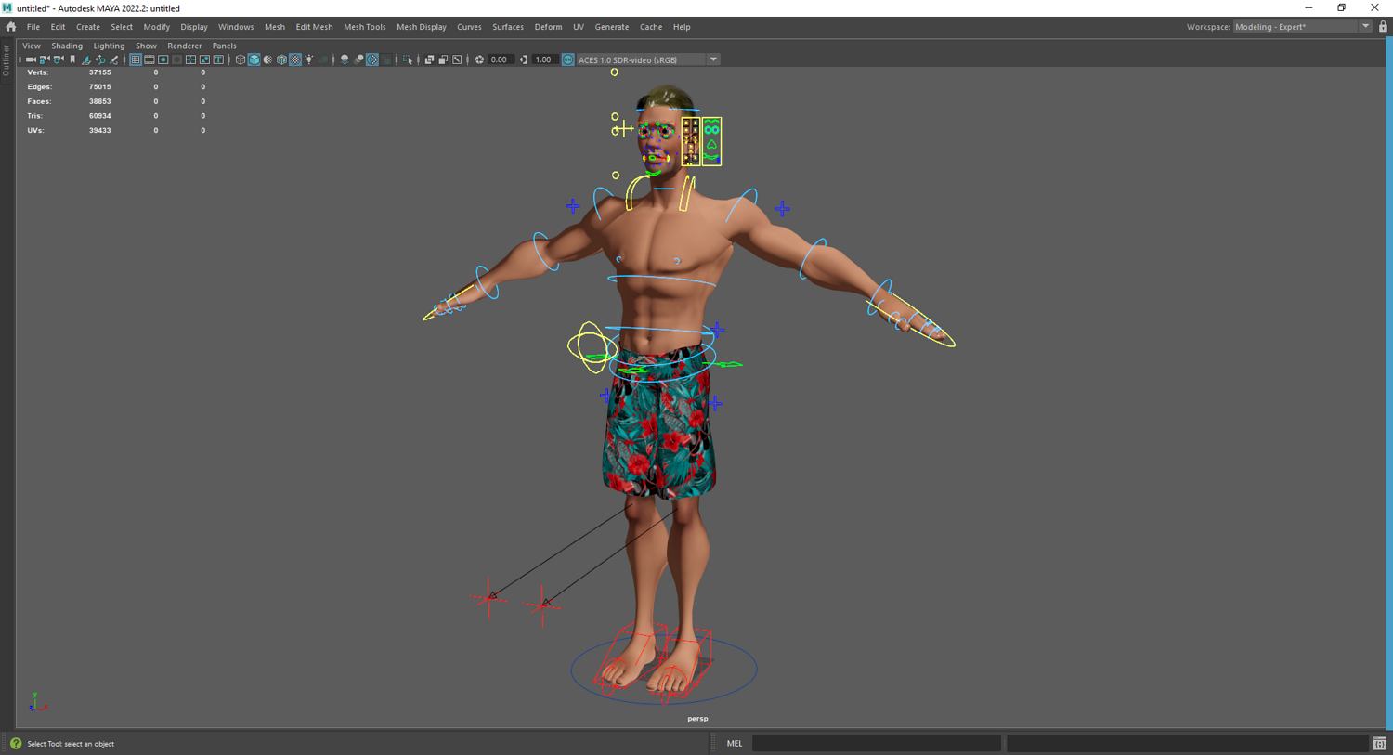Click the workspace lock icon
1393x755 pixels.
pos(1383,27)
